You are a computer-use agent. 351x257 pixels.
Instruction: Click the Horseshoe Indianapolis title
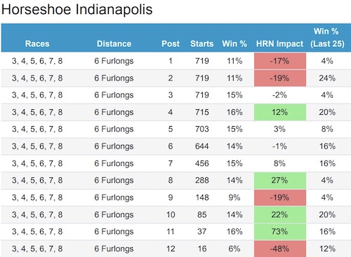coord(77,10)
